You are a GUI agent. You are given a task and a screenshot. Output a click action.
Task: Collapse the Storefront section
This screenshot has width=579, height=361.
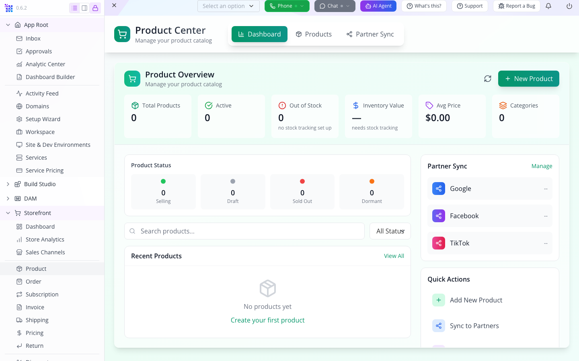tap(8, 213)
